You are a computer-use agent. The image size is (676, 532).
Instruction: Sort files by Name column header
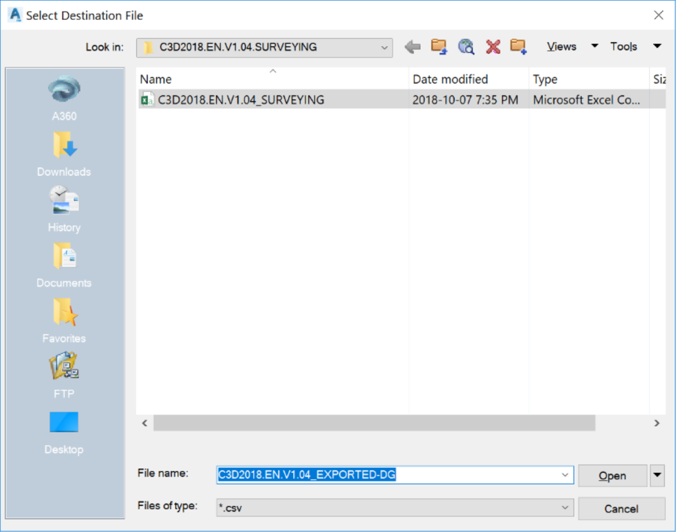point(272,79)
